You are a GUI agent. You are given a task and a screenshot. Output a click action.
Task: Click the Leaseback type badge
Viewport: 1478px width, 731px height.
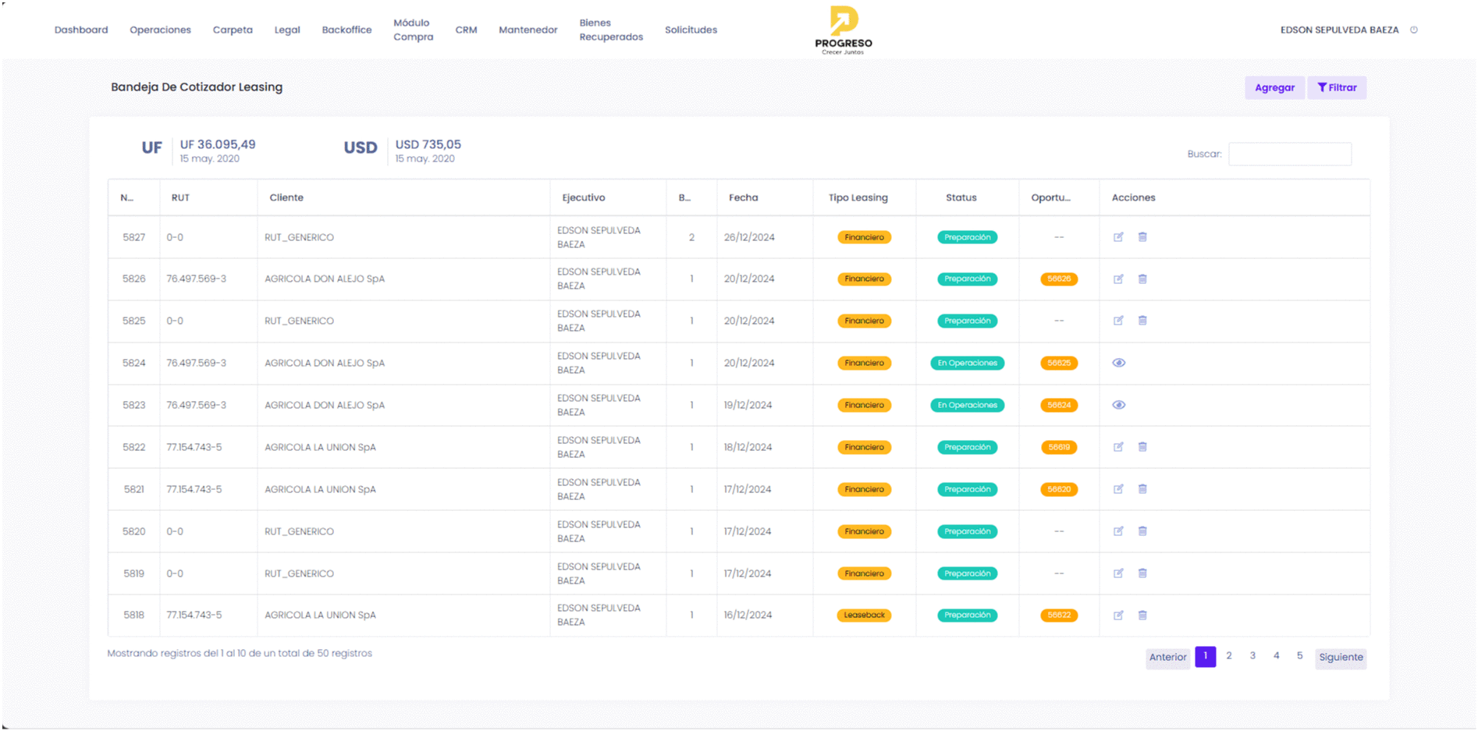(864, 616)
